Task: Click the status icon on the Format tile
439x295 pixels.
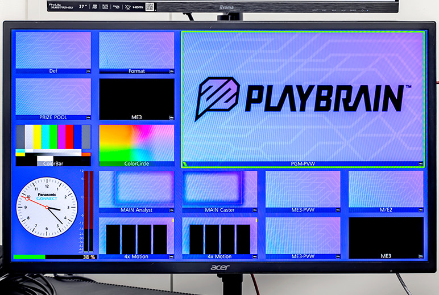Action: tap(171, 71)
